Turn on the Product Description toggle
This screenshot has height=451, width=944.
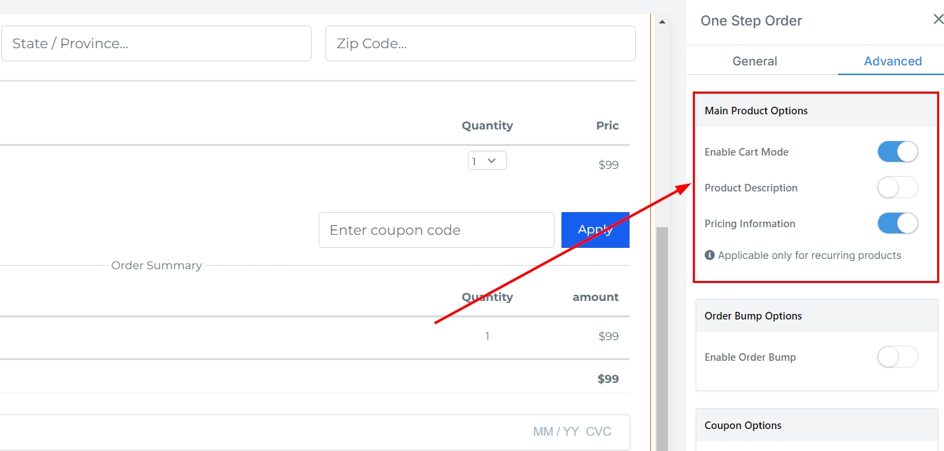(897, 188)
